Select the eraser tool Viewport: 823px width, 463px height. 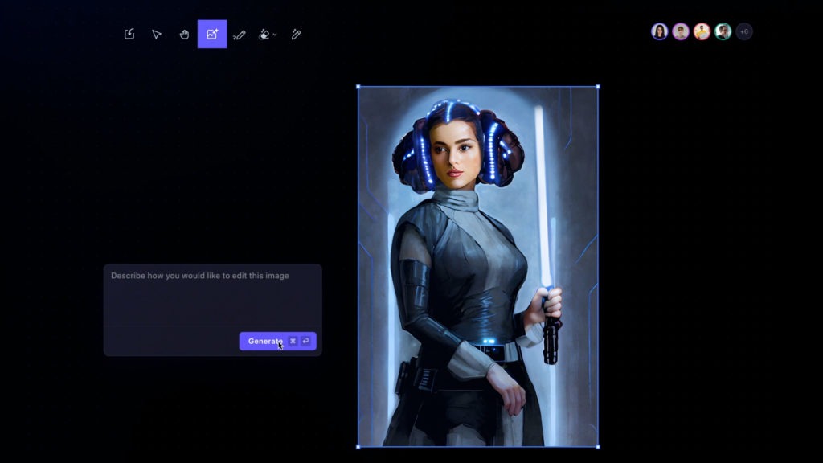[264, 35]
